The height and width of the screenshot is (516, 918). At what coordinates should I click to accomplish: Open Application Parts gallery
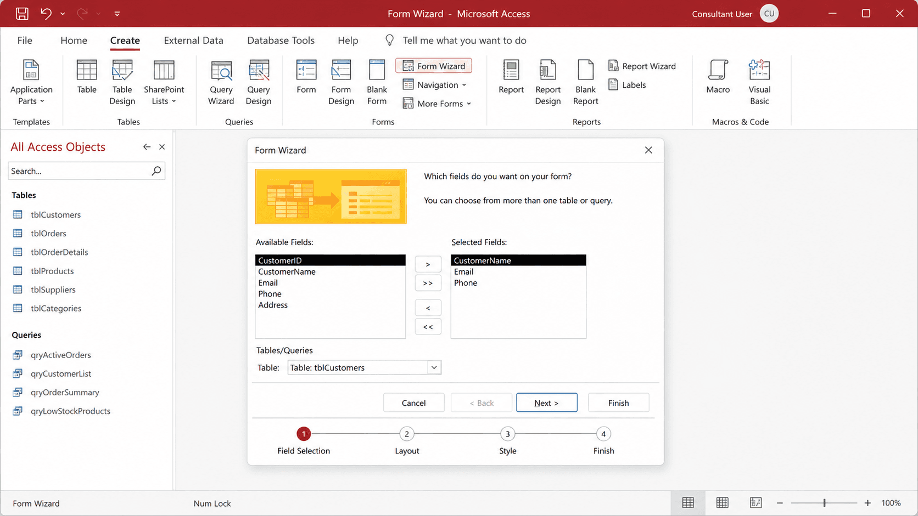pos(31,82)
